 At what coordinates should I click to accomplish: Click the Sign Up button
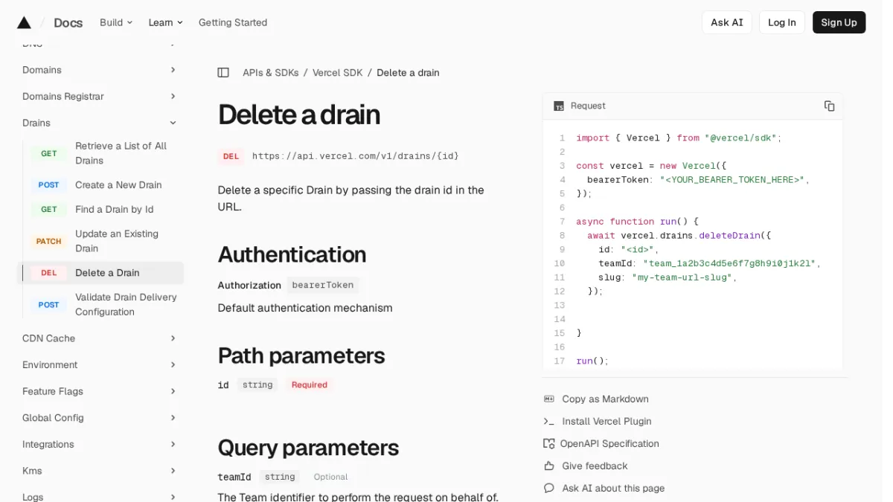839,22
